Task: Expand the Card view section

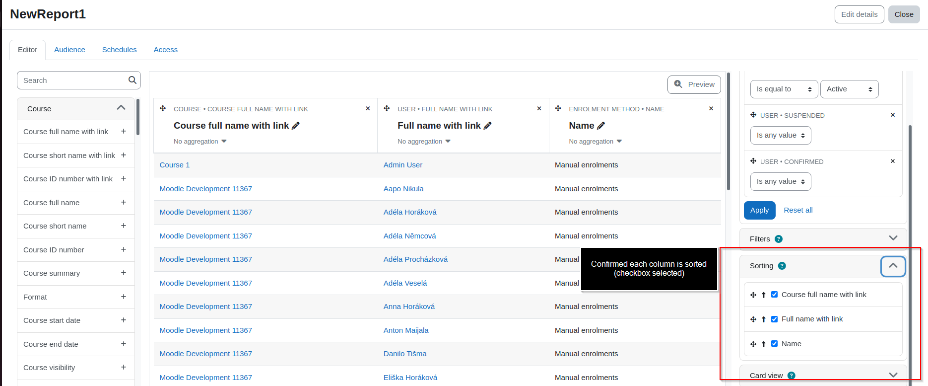Action: 893,375
